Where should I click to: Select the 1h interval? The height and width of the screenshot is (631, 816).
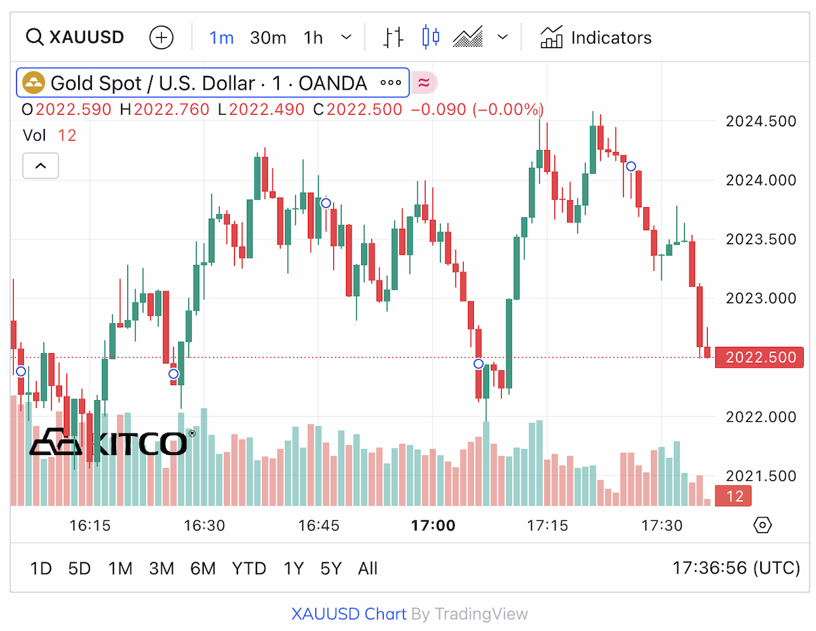(313, 37)
